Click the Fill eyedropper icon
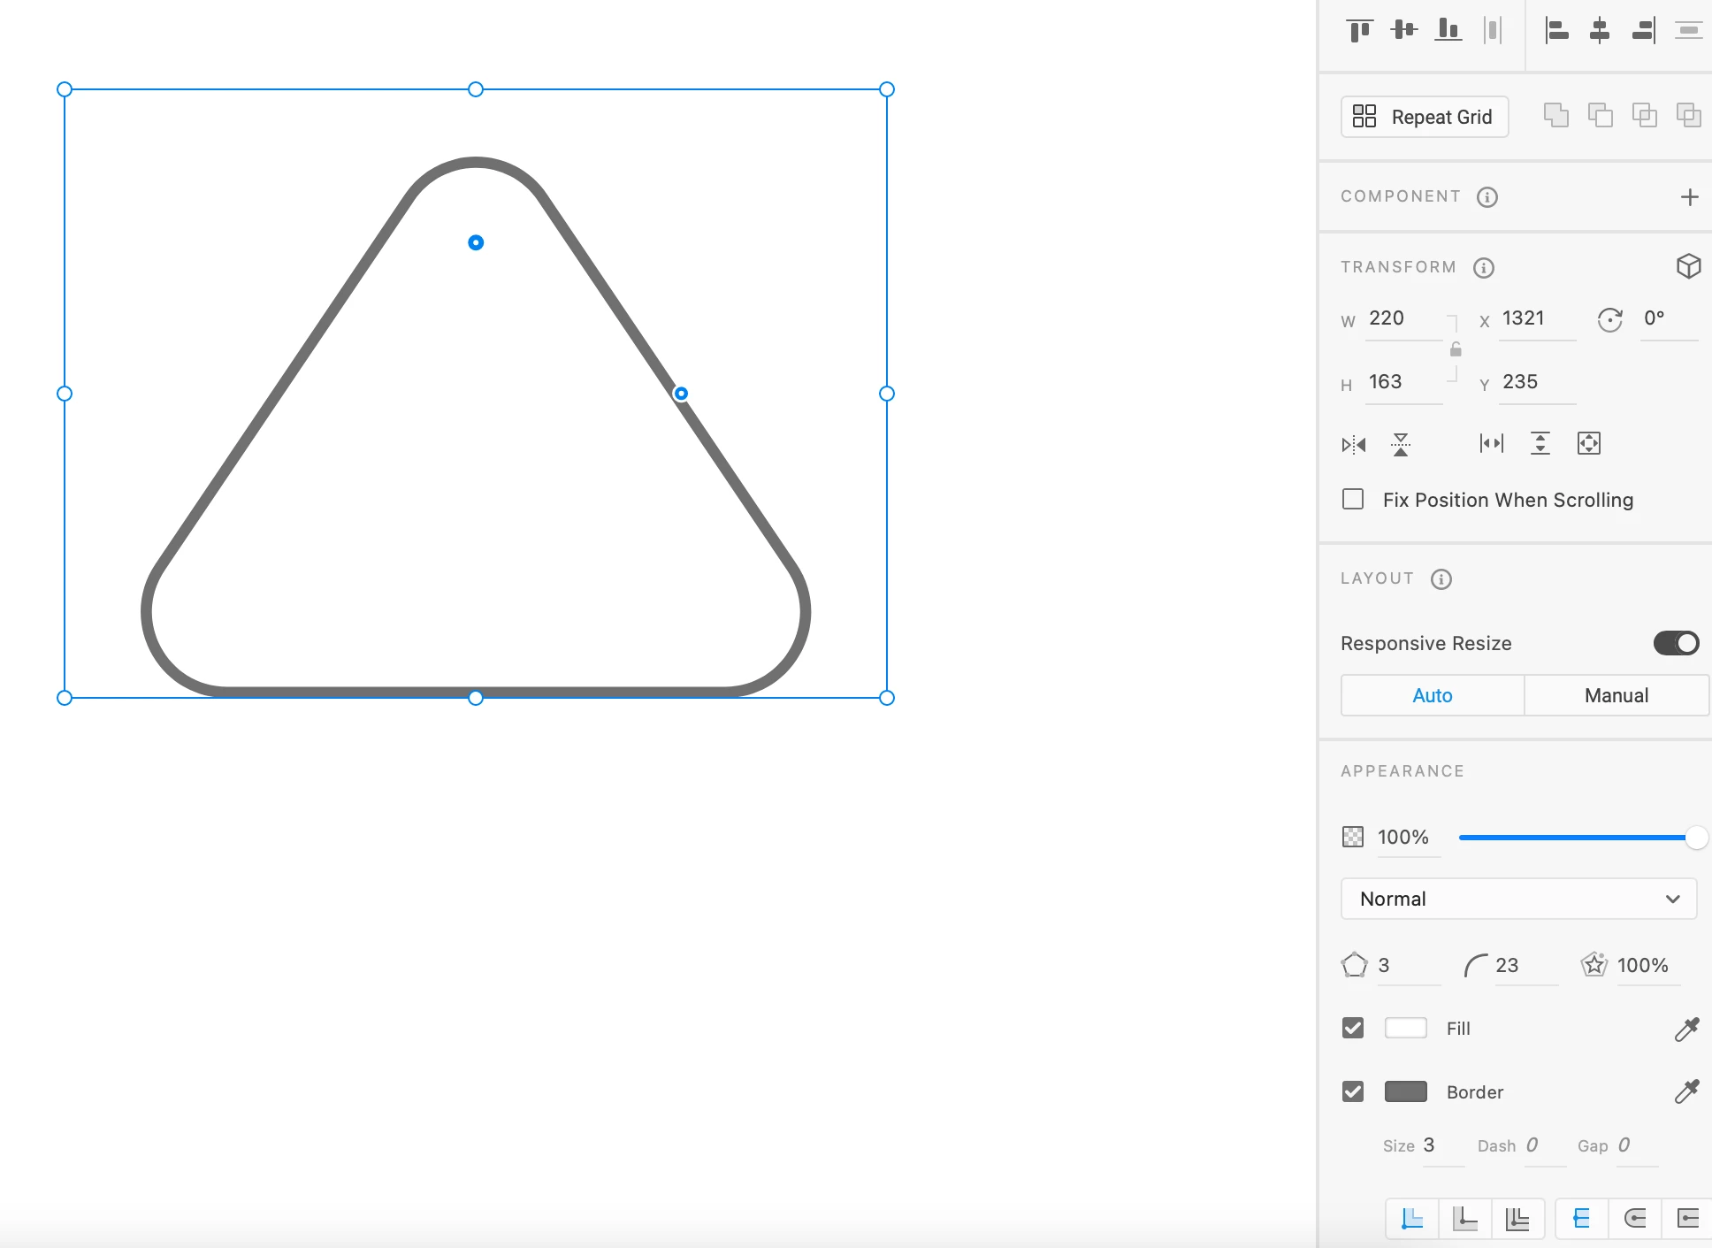This screenshot has width=1712, height=1248. coord(1686,1029)
